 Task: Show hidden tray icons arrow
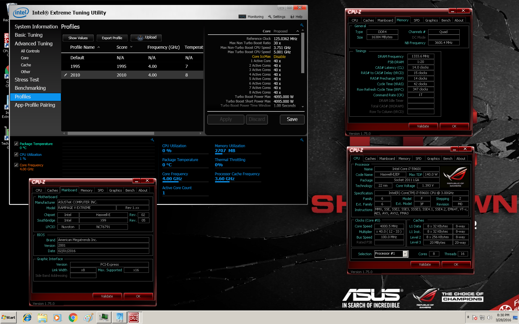pyautogui.click(x=468, y=317)
